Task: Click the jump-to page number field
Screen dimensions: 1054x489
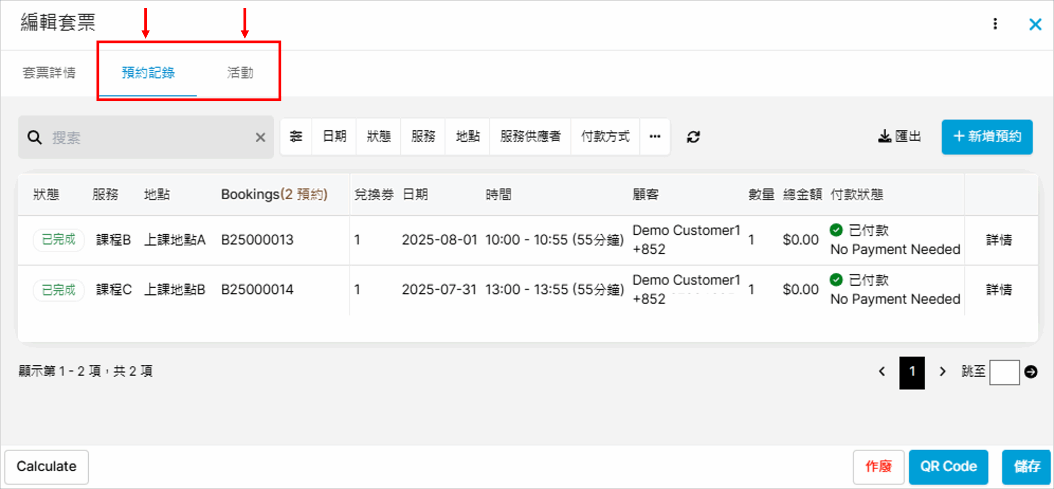Action: (x=1004, y=372)
